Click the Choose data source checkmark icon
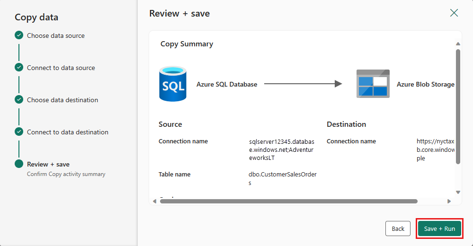The image size is (473, 246). click(x=19, y=35)
